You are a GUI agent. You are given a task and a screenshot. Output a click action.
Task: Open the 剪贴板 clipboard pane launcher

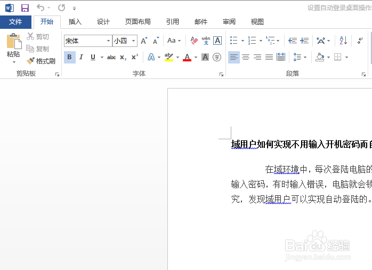pyautogui.click(x=57, y=74)
